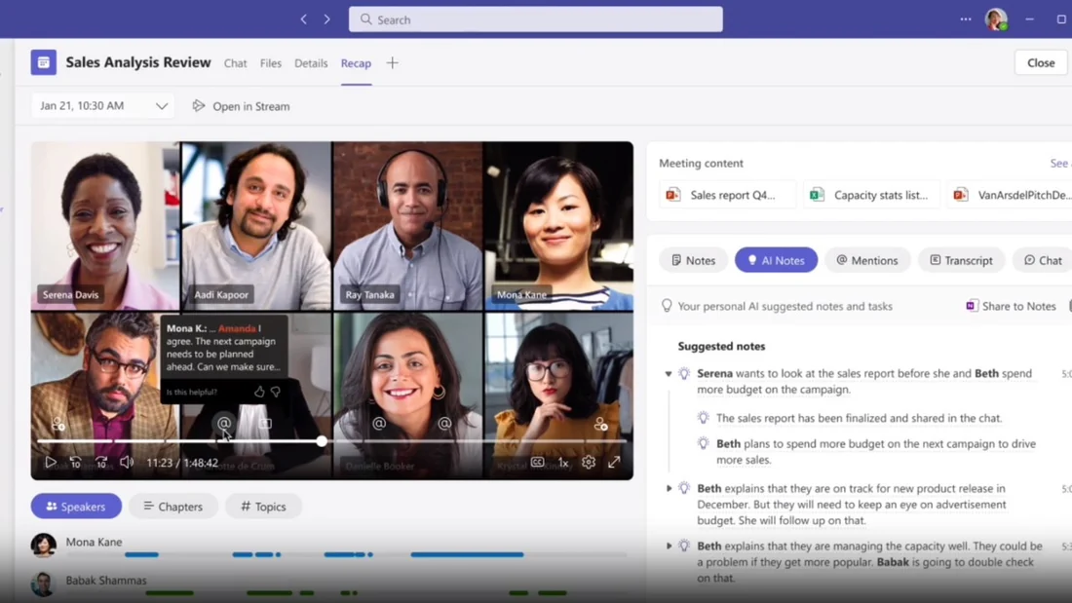The image size is (1072, 603).
Task: Click the Sales Analysis Review meeting icon
Action: point(43,62)
